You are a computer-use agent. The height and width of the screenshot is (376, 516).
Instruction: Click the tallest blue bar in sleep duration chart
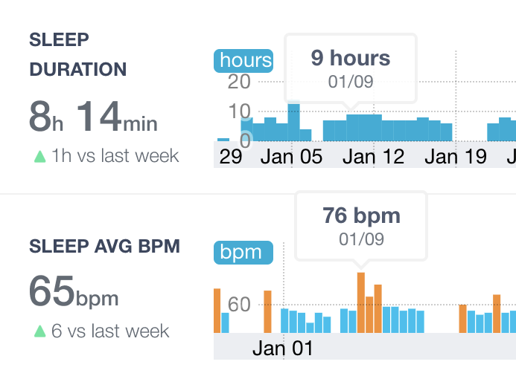click(x=293, y=122)
